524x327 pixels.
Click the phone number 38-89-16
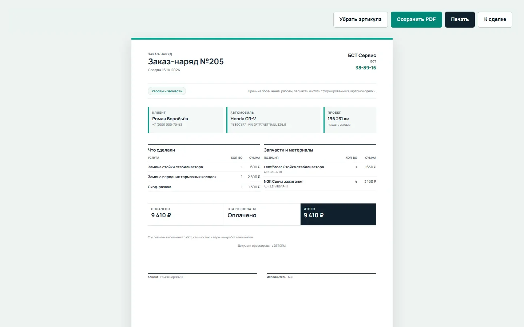click(x=366, y=68)
